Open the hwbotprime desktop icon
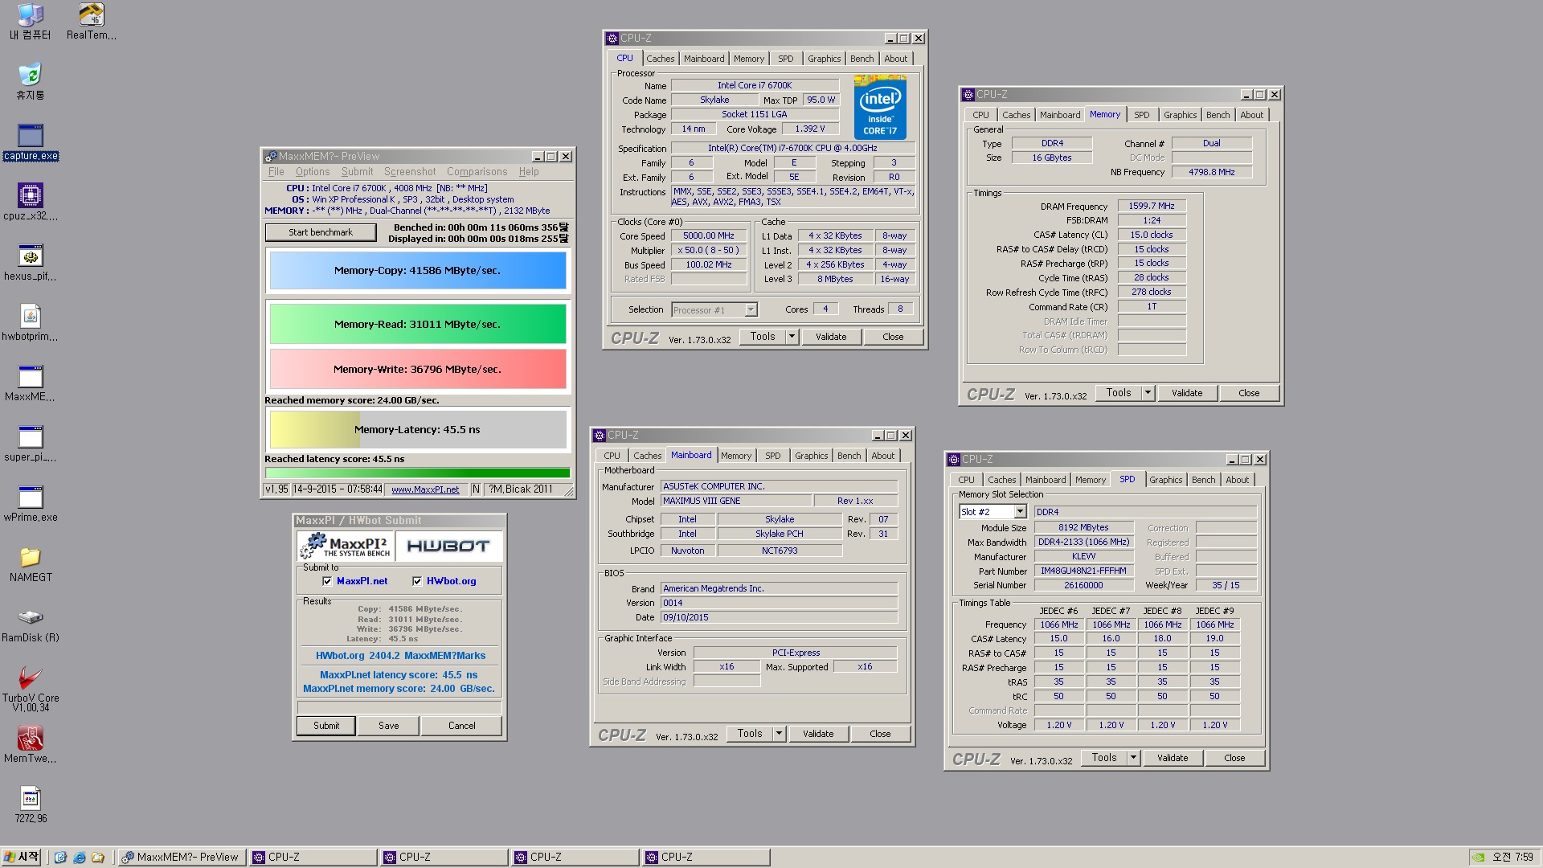1543x868 pixels. [x=31, y=323]
